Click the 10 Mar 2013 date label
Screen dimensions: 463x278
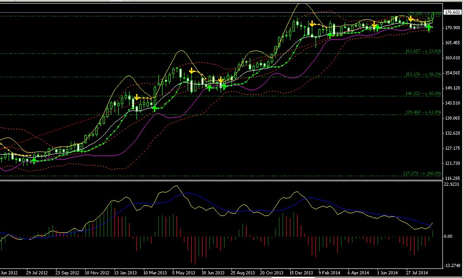click(x=155, y=273)
